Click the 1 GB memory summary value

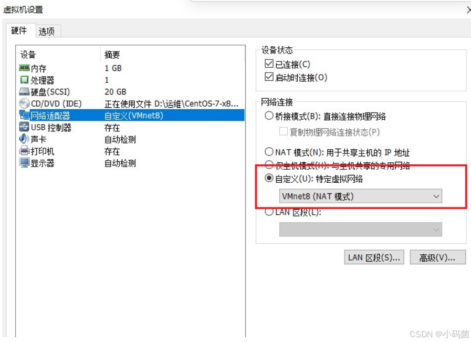[113, 68]
